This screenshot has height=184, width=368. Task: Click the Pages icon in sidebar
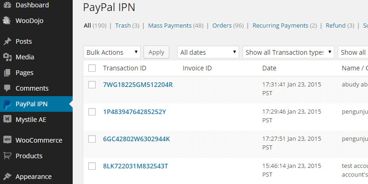[7, 73]
